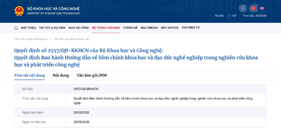The width and height of the screenshot is (281, 128).
Task: Select Tóm tắt nội dung tab
Action: 30,75
